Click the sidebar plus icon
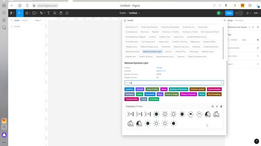The height and width of the screenshot is (146, 261). pyautogui.click(x=4, y=127)
